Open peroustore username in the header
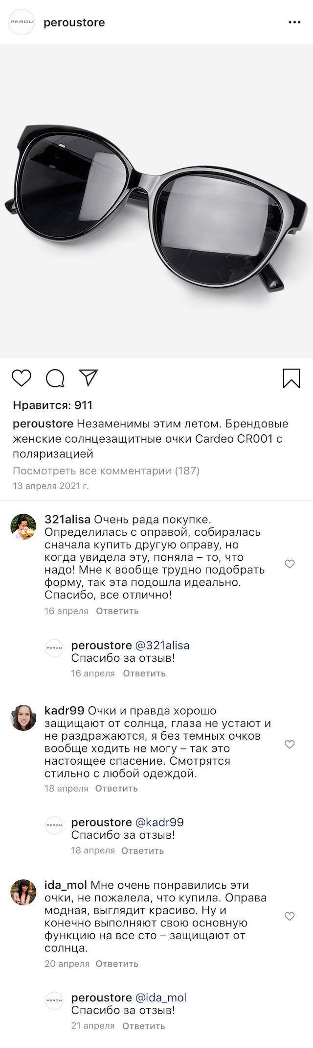Viewport: 313px width, 1048px height. [74, 23]
